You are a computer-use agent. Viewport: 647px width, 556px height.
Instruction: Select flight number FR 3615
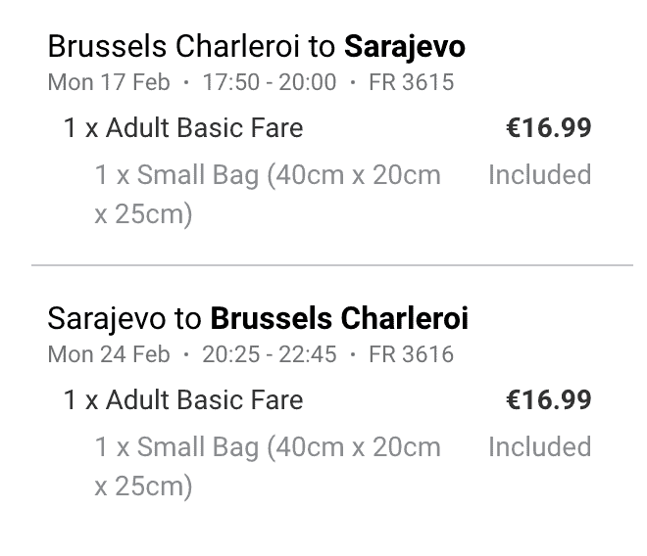point(411,82)
